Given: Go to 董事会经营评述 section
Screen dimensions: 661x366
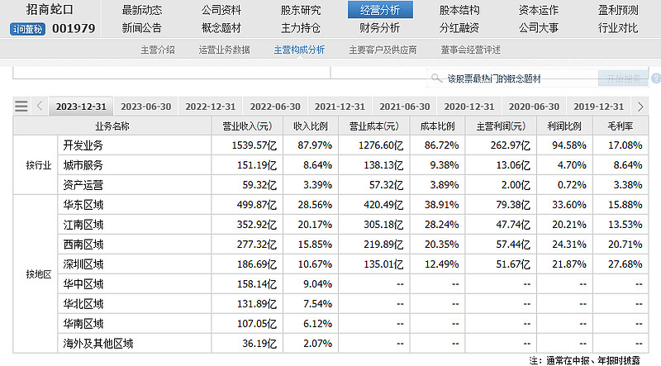Looking at the screenshot, I should (471, 50).
